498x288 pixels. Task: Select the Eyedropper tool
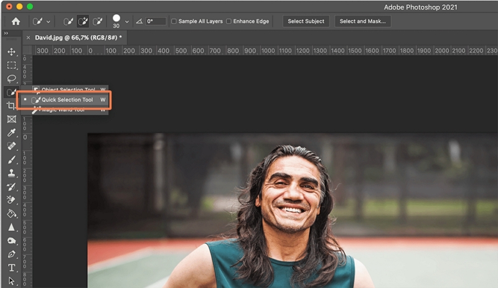pos(11,132)
